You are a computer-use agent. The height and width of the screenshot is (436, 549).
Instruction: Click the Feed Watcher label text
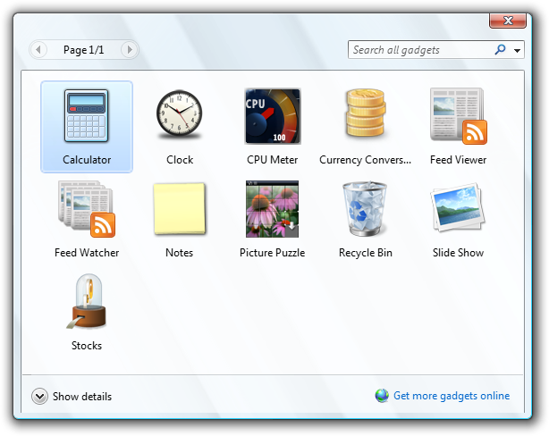point(87,253)
